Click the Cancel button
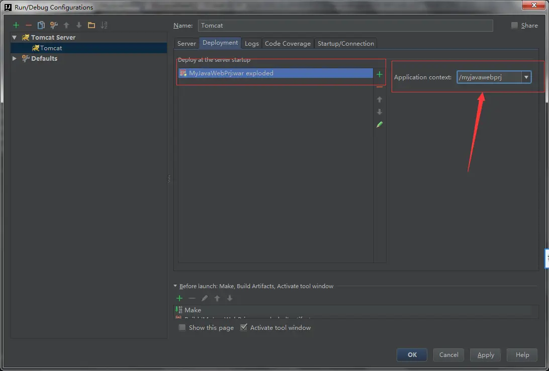 pyautogui.click(x=448, y=354)
